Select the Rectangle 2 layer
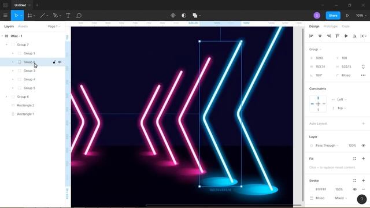Image resolution: width=370 pixels, height=208 pixels. coord(25,105)
